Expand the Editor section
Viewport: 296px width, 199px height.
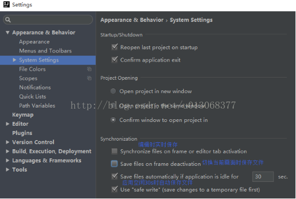tap(7, 124)
